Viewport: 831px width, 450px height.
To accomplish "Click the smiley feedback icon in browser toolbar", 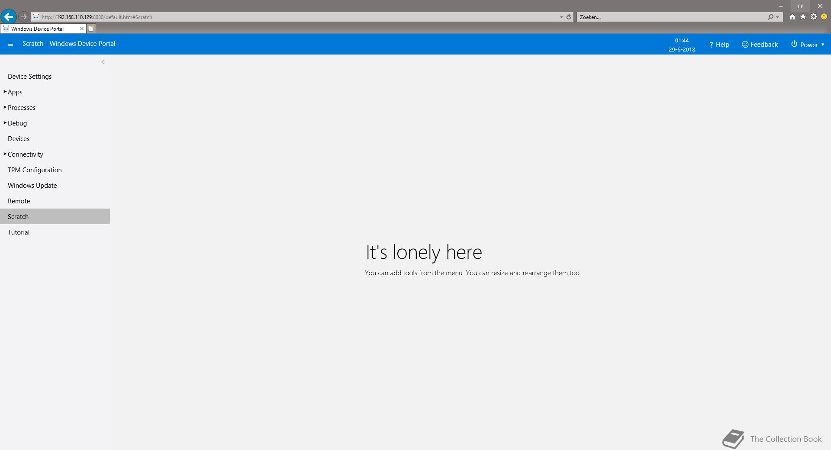I will click(x=824, y=17).
